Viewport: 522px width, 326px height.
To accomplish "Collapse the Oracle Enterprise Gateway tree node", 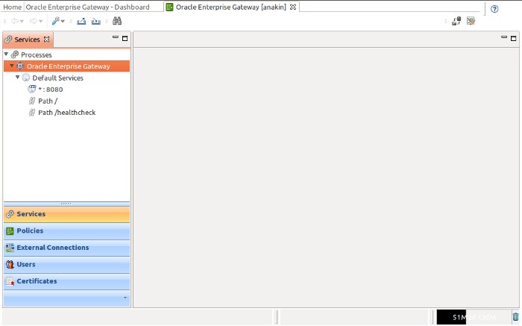I will click(x=12, y=66).
